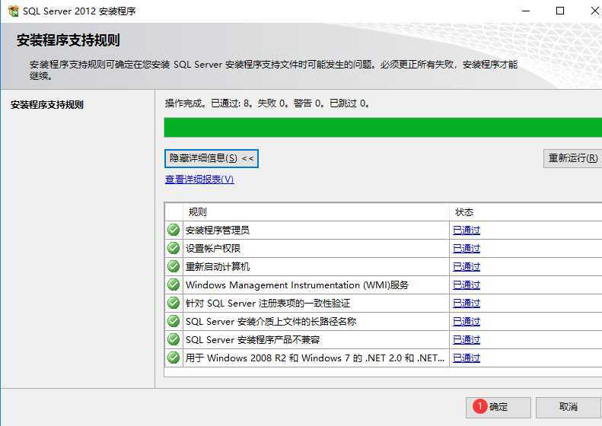The image size is (602, 426).
Task: Maximize the SQL Server setup window
Action: [x=560, y=11]
